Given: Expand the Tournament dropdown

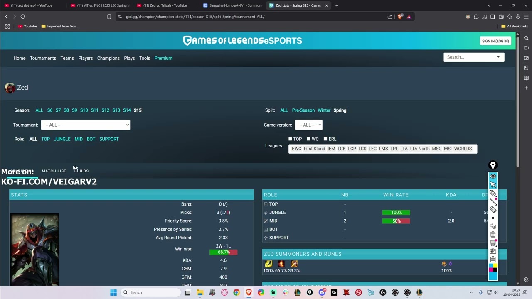Looking at the screenshot, I should pyautogui.click(x=86, y=125).
